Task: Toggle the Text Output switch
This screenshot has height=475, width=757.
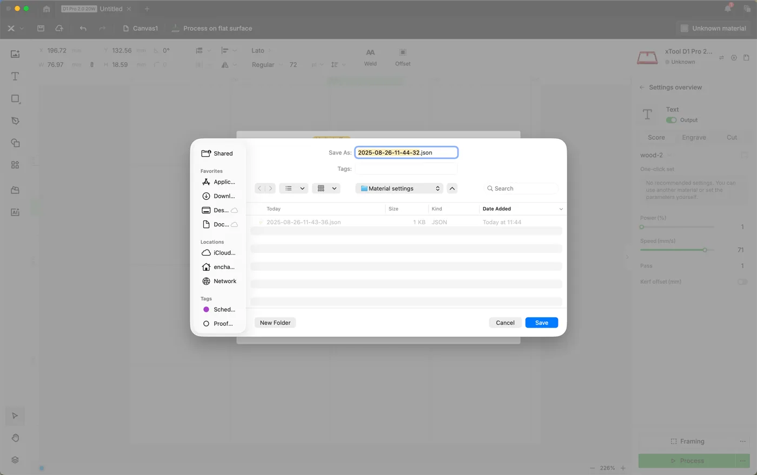Action: pyautogui.click(x=671, y=120)
